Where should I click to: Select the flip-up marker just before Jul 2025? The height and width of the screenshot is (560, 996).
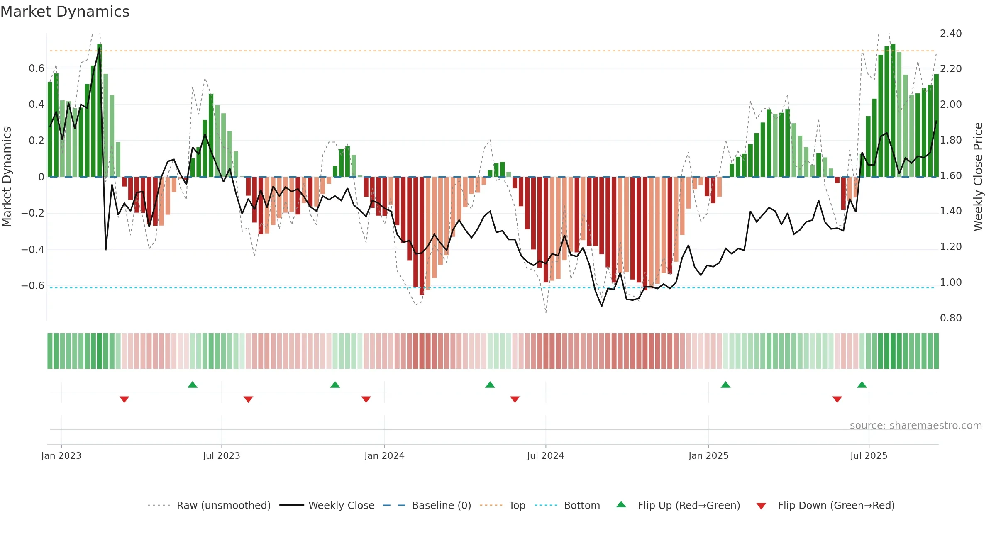tap(862, 385)
